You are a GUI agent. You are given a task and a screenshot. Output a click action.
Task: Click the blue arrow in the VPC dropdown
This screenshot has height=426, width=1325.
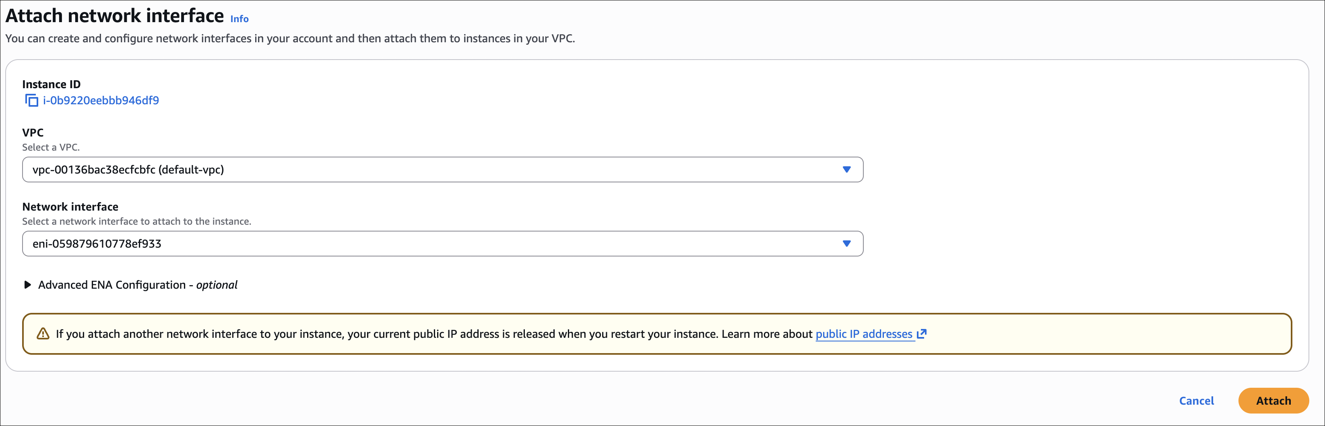846,170
